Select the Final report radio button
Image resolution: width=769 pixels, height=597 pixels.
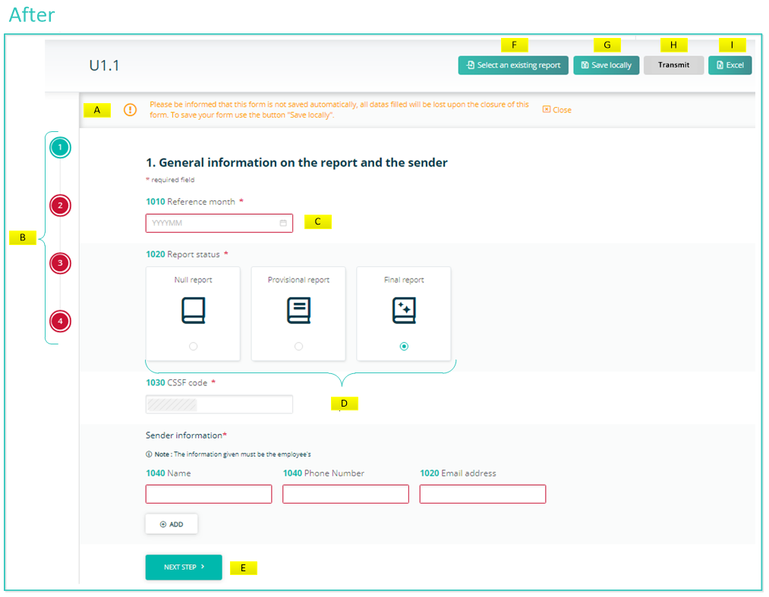[x=404, y=346]
